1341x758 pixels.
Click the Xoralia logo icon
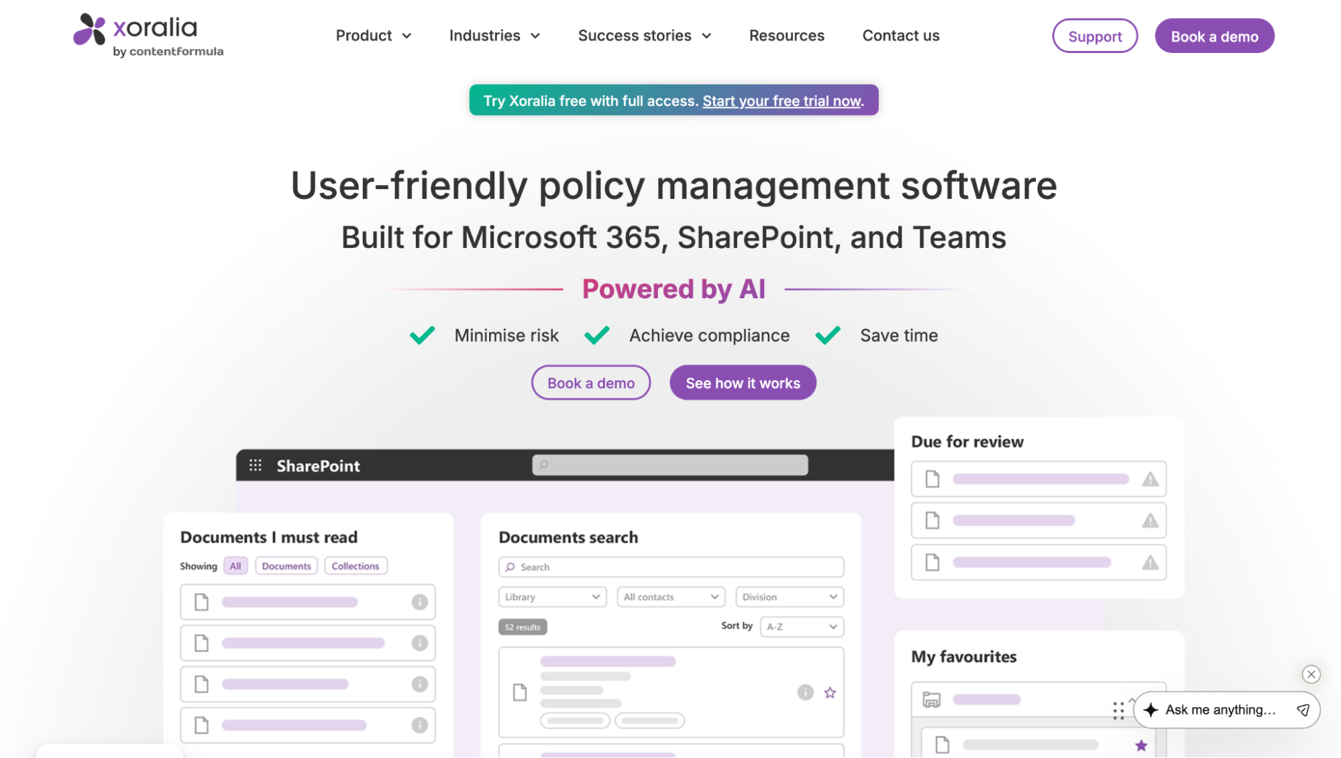pyautogui.click(x=89, y=29)
